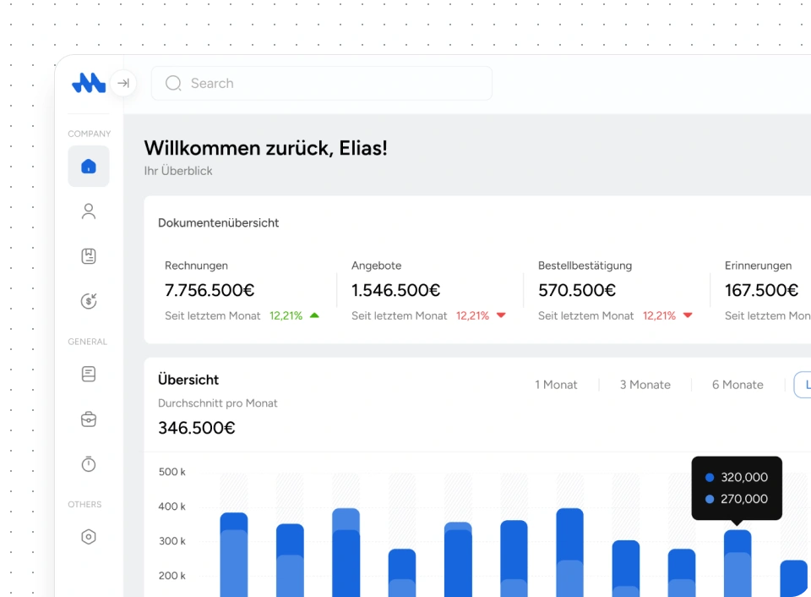This screenshot has width=811, height=597.
Task: Open the hexagon settings icon under Others
Action: pos(89,537)
